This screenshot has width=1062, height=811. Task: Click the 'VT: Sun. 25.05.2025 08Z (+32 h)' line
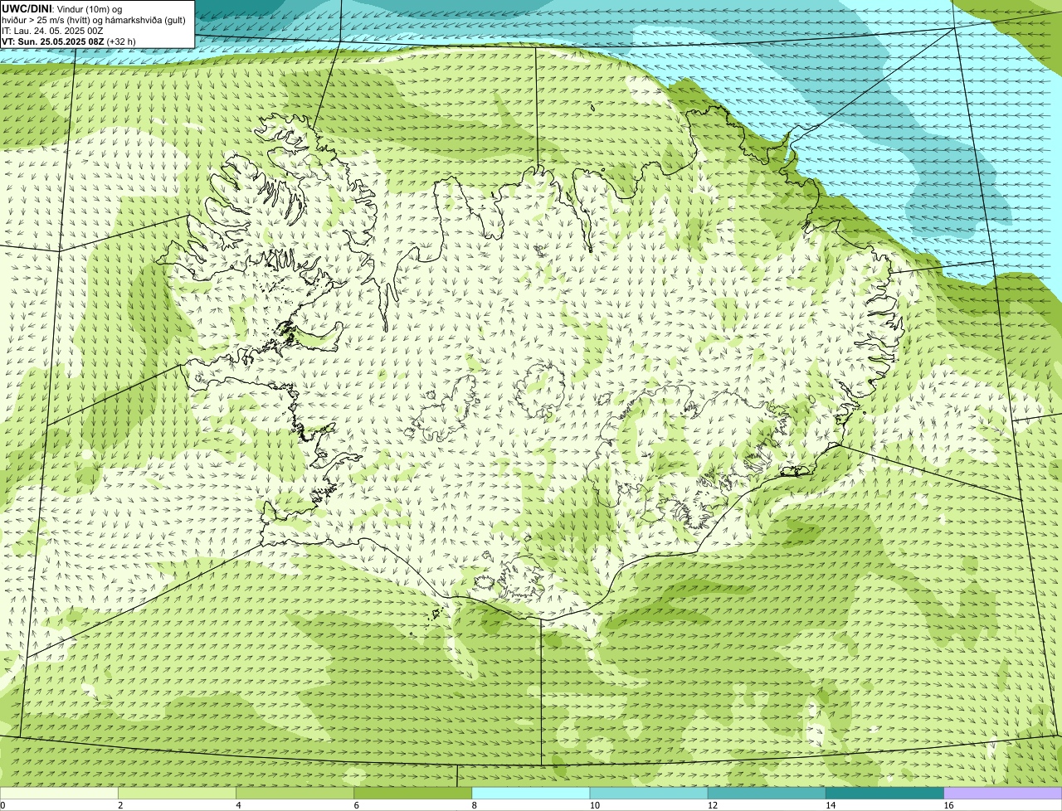pos(69,41)
